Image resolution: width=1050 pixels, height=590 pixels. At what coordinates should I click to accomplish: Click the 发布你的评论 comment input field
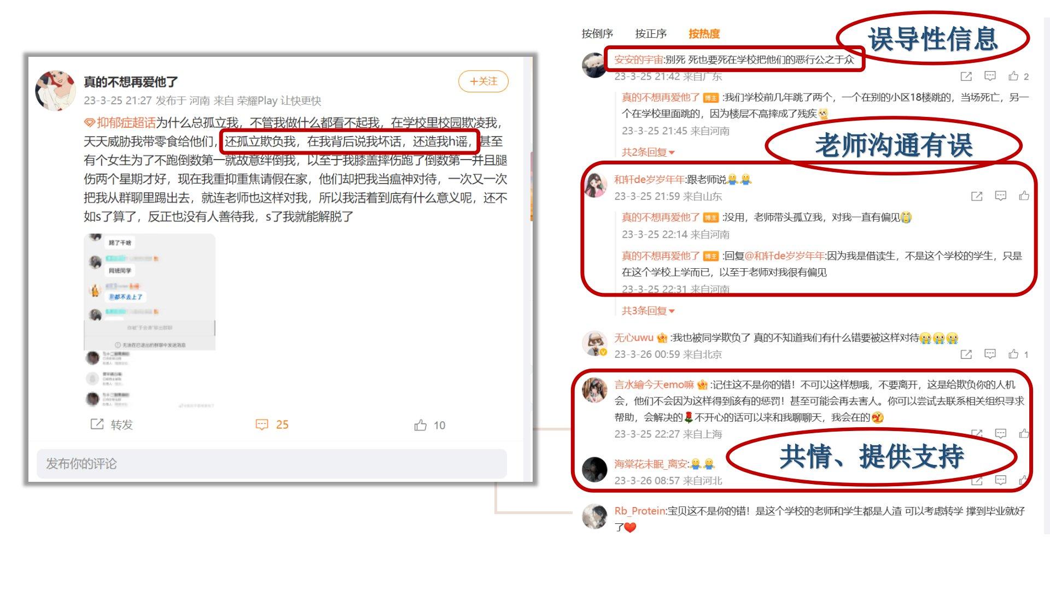272,464
